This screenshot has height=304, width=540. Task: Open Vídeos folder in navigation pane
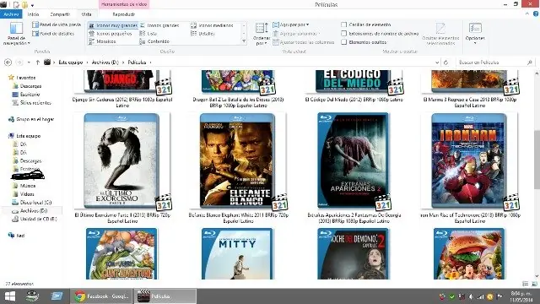pos(27,194)
